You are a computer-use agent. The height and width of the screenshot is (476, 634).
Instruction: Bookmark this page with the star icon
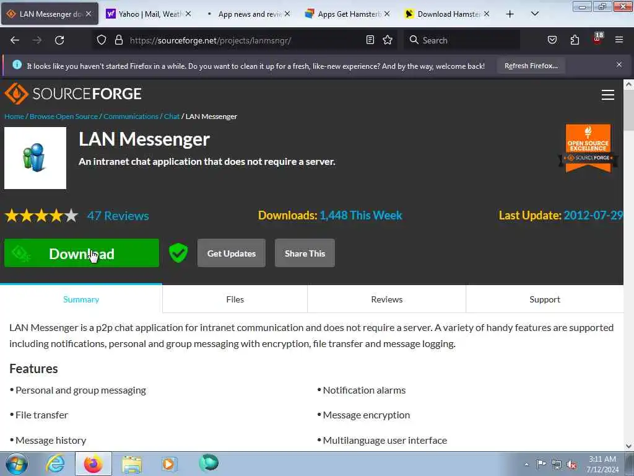(x=388, y=40)
